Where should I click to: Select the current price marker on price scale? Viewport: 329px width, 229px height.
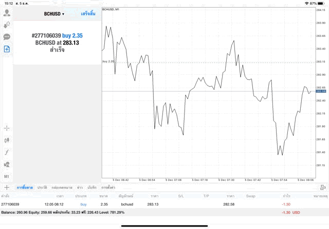320,91
